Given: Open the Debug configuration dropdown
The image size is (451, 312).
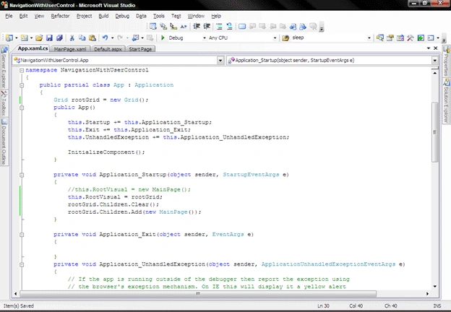Looking at the screenshot, I should (205, 38).
